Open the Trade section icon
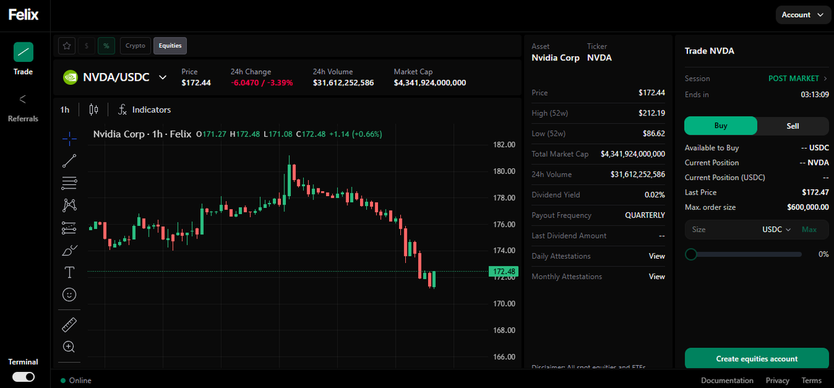The width and height of the screenshot is (834, 388). (x=24, y=51)
